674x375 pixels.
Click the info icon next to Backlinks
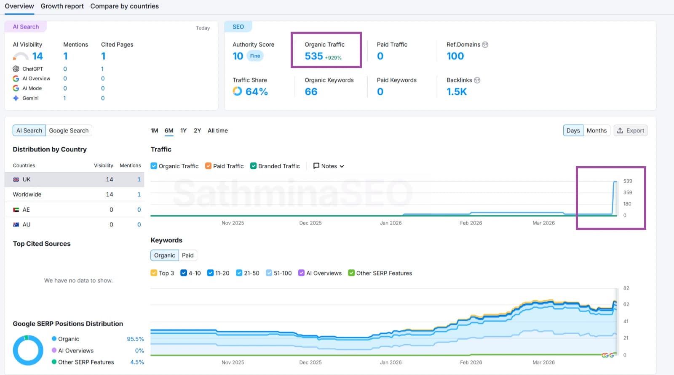pos(477,80)
